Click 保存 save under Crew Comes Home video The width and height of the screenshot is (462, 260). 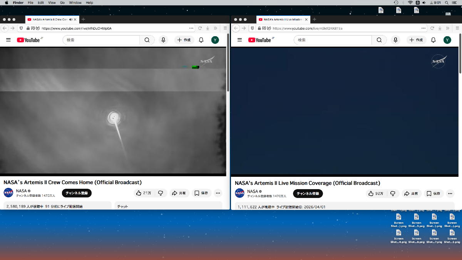(201, 193)
